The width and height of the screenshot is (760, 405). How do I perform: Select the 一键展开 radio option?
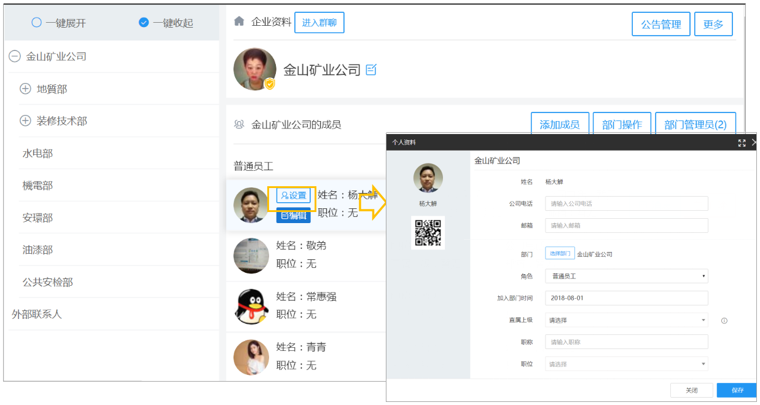tap(58, 23)
